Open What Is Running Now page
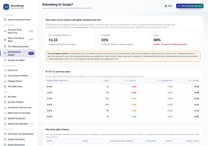This screenshot has height=146, width=208. [x=19, y=124]
